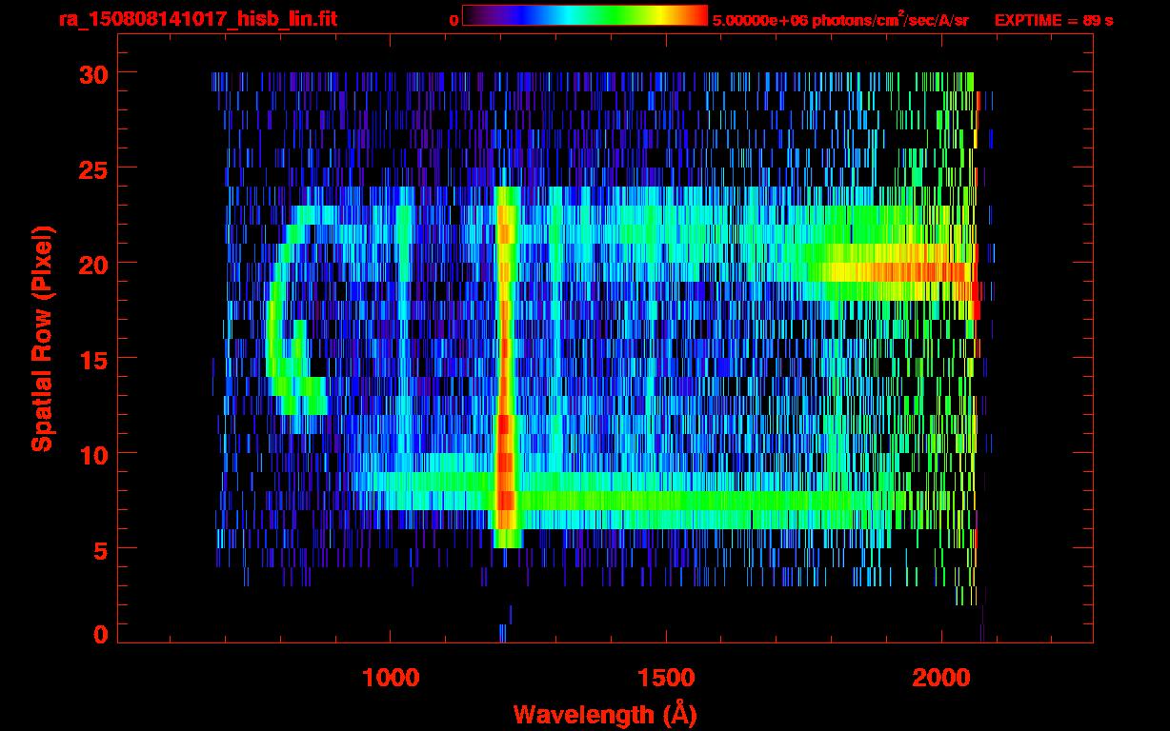
Task: Click the rainbow color scale bar
Action: tap(585, 15)
